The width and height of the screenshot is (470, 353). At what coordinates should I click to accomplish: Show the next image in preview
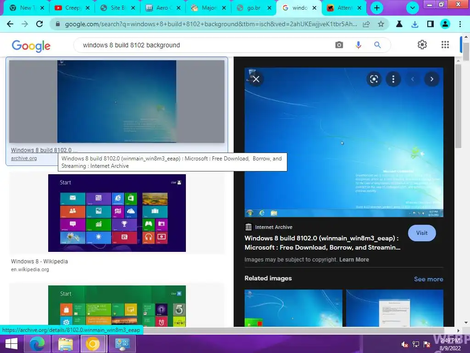[431, 79]
